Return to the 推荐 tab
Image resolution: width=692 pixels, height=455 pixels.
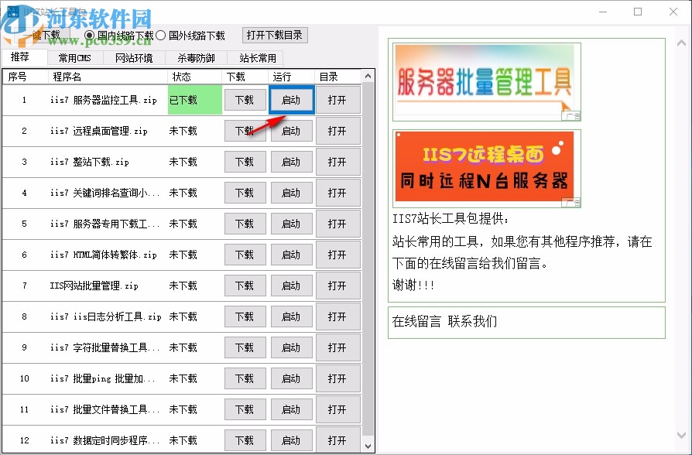22,56
